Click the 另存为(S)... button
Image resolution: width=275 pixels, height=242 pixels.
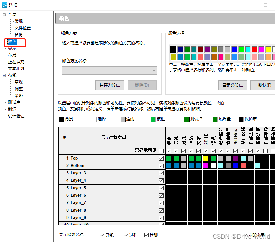[110, 85]
